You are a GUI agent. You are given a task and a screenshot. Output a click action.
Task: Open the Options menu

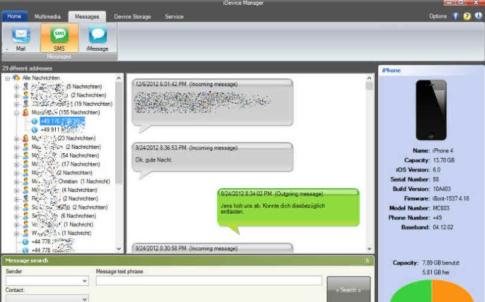coord(438,16)
